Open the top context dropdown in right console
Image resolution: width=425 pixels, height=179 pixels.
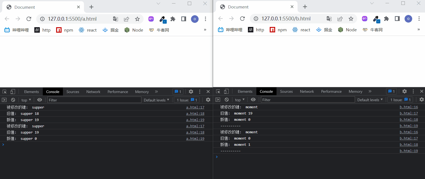(240, 100)
